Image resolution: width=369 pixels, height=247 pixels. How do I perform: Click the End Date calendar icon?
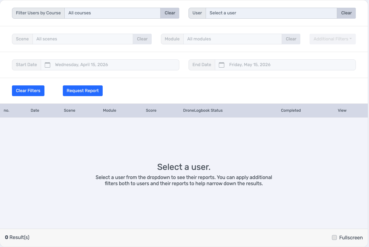coord(222,65)
